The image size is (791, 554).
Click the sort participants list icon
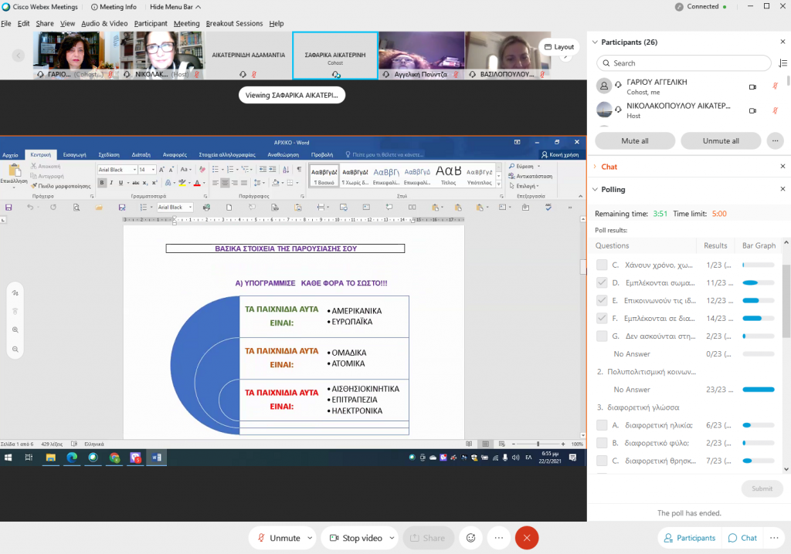(x=783, y=63)
